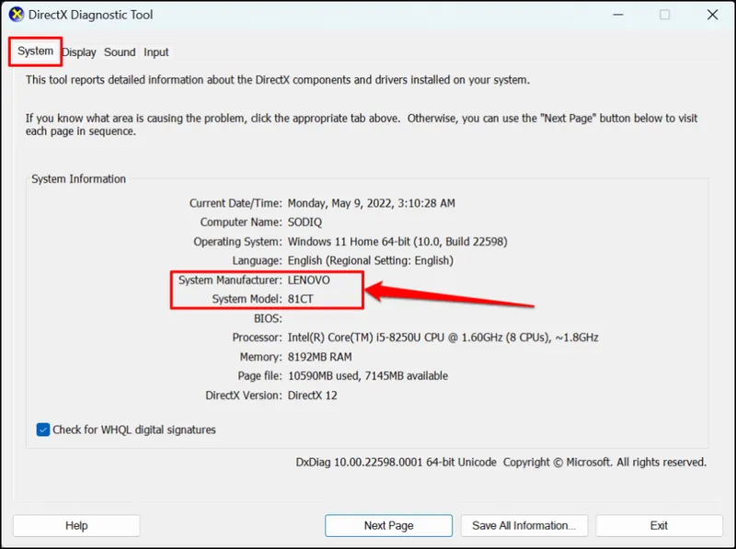Open Save All Information dialog

[x=524, y=525]
